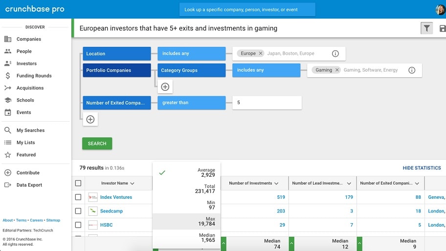
Task: Remove the Europe location chip
Action: point(260,53)
